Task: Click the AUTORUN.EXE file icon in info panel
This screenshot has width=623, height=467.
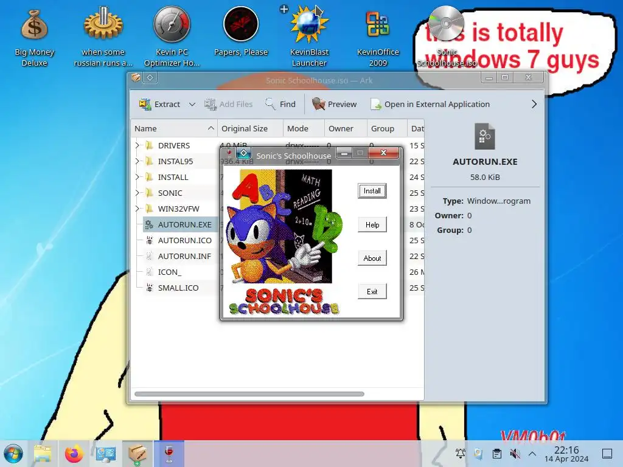Action: 485,136
